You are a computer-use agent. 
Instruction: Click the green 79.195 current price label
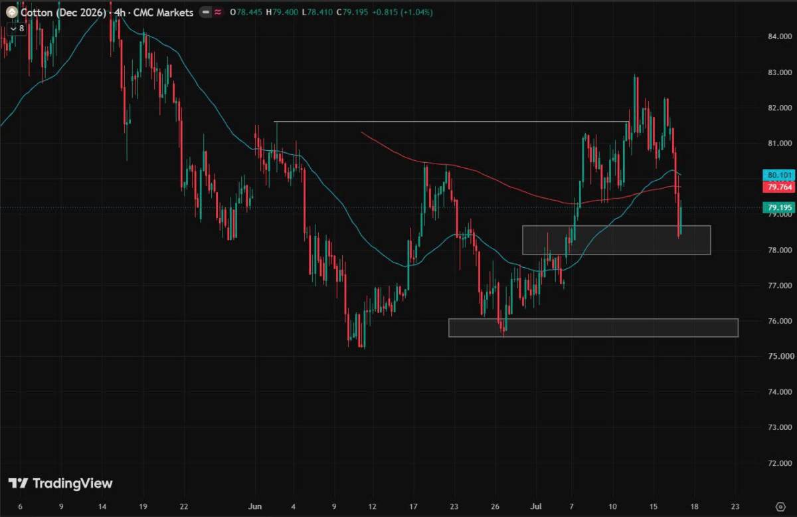click(780, 208)
